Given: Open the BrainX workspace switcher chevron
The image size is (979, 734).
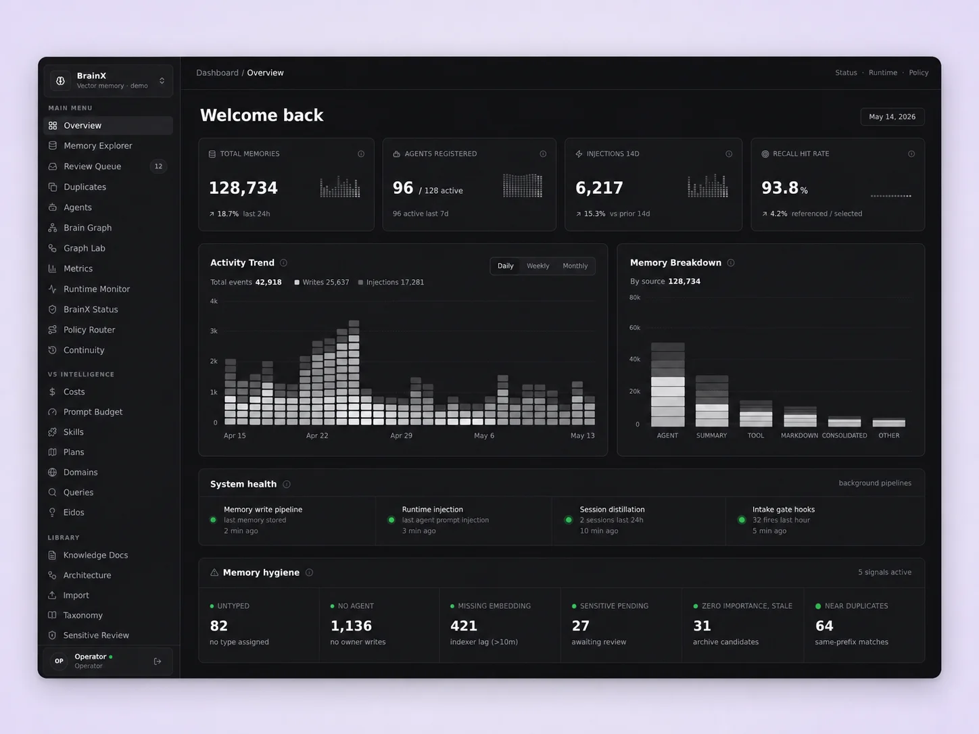Looking at the screenshot, I should pos(162,80).
